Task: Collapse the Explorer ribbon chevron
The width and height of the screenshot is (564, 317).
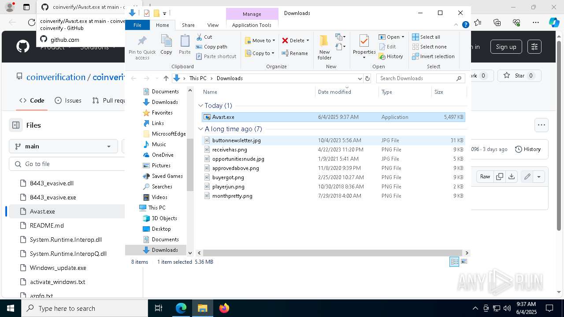Action: click(456, 25)
